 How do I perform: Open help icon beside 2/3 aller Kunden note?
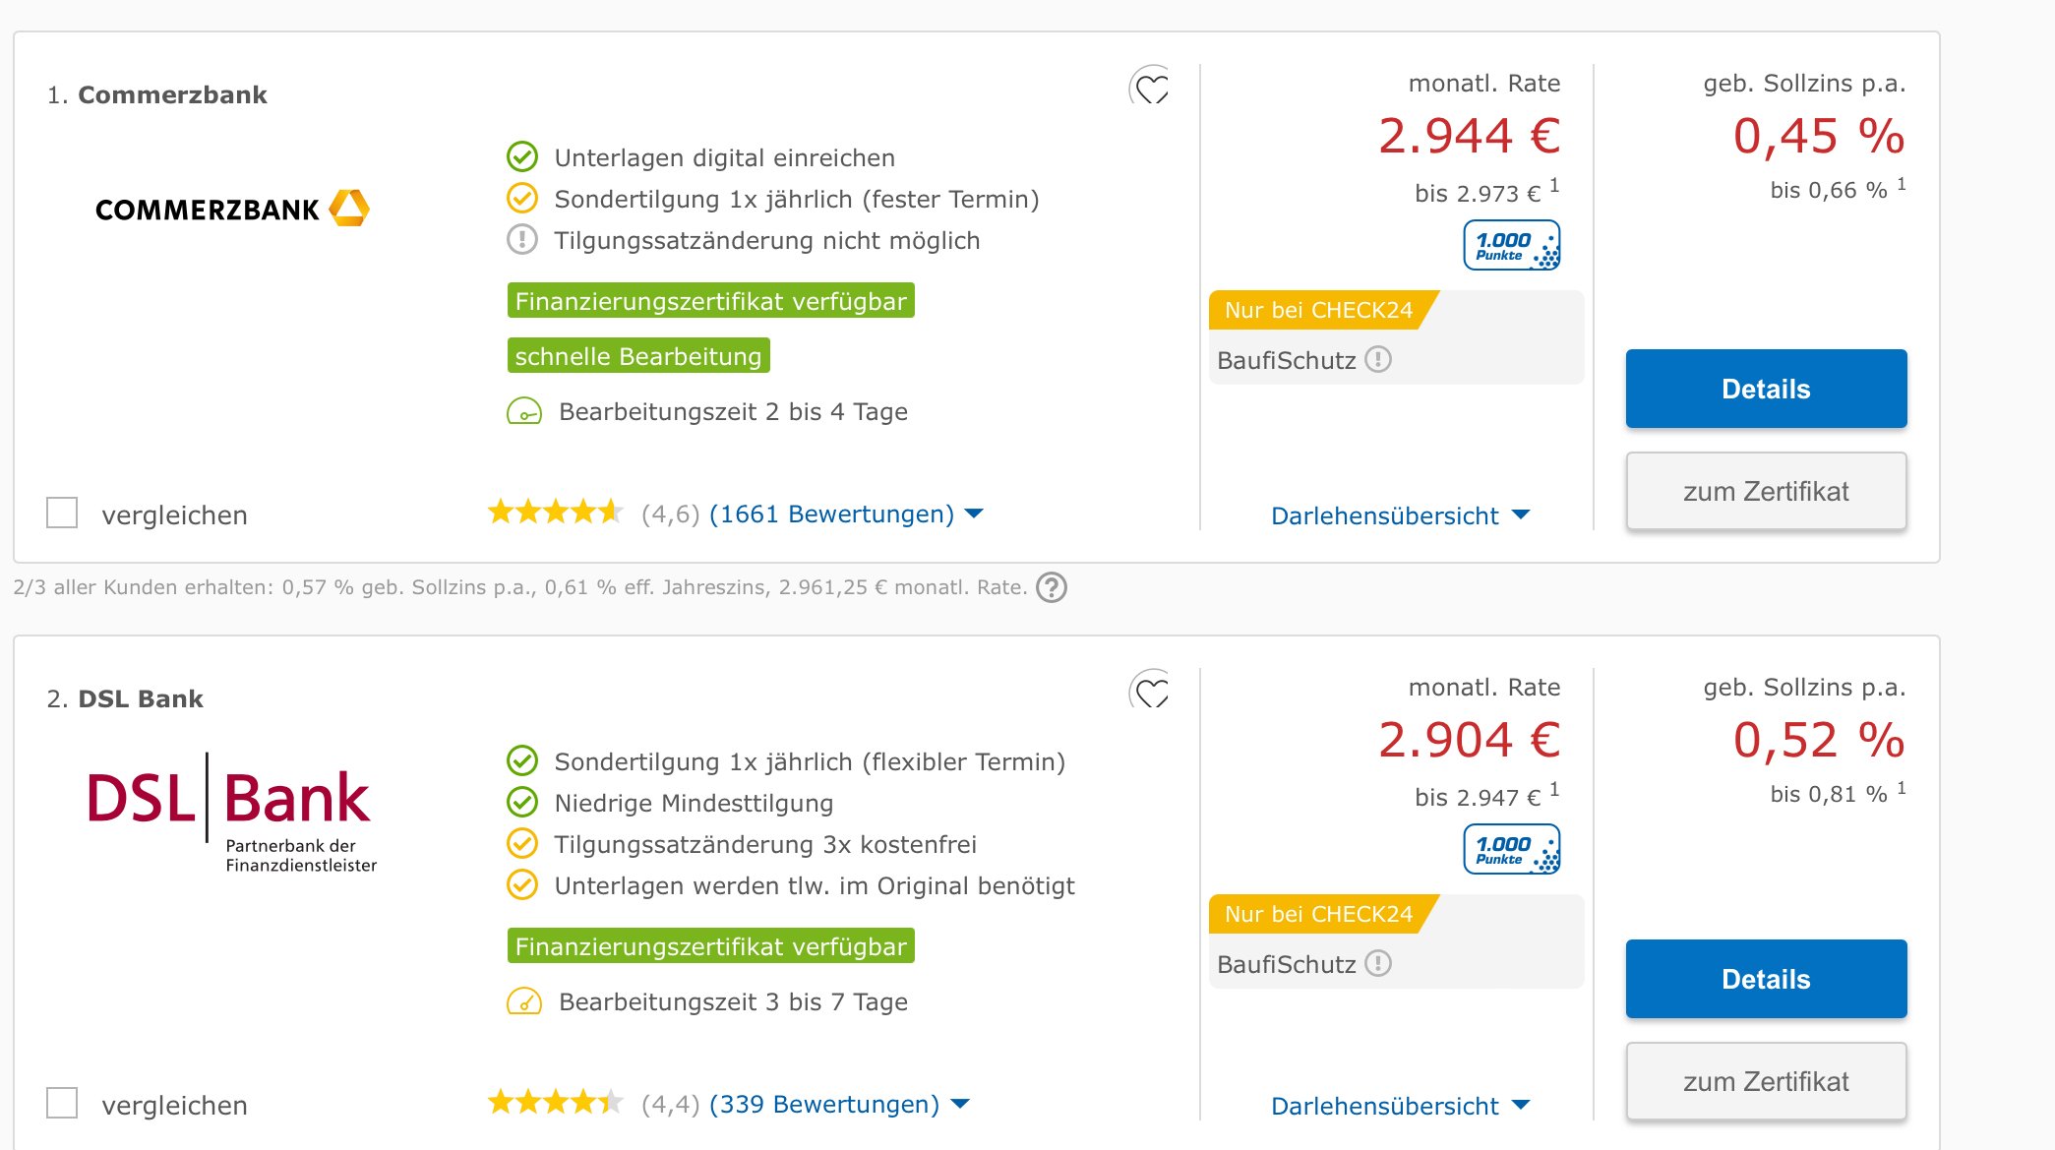click(x=1052, y=587)
